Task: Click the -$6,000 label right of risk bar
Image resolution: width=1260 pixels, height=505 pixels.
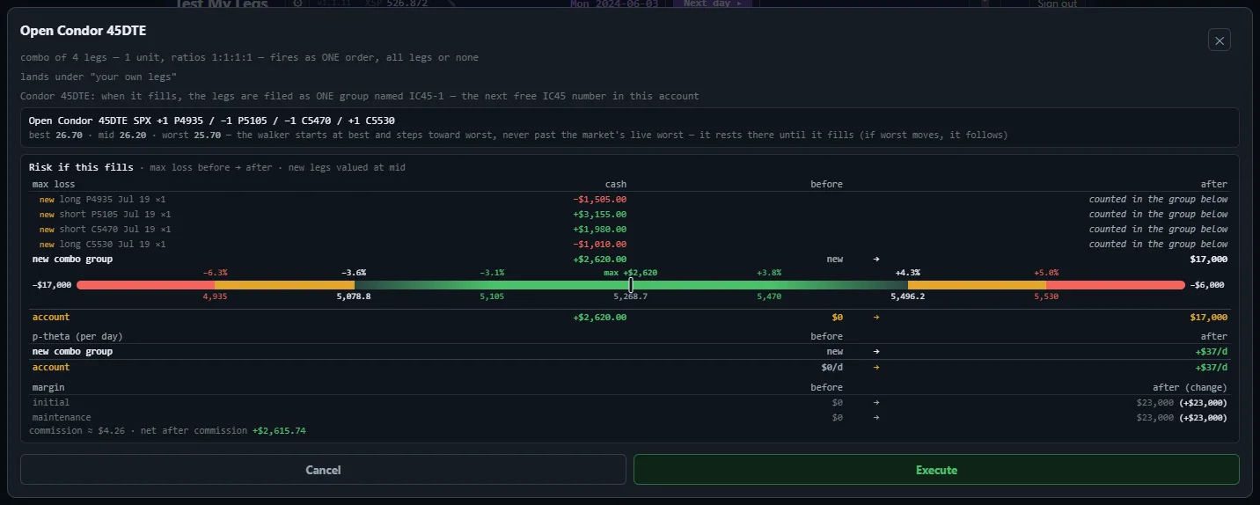Action: (1207, 285)
